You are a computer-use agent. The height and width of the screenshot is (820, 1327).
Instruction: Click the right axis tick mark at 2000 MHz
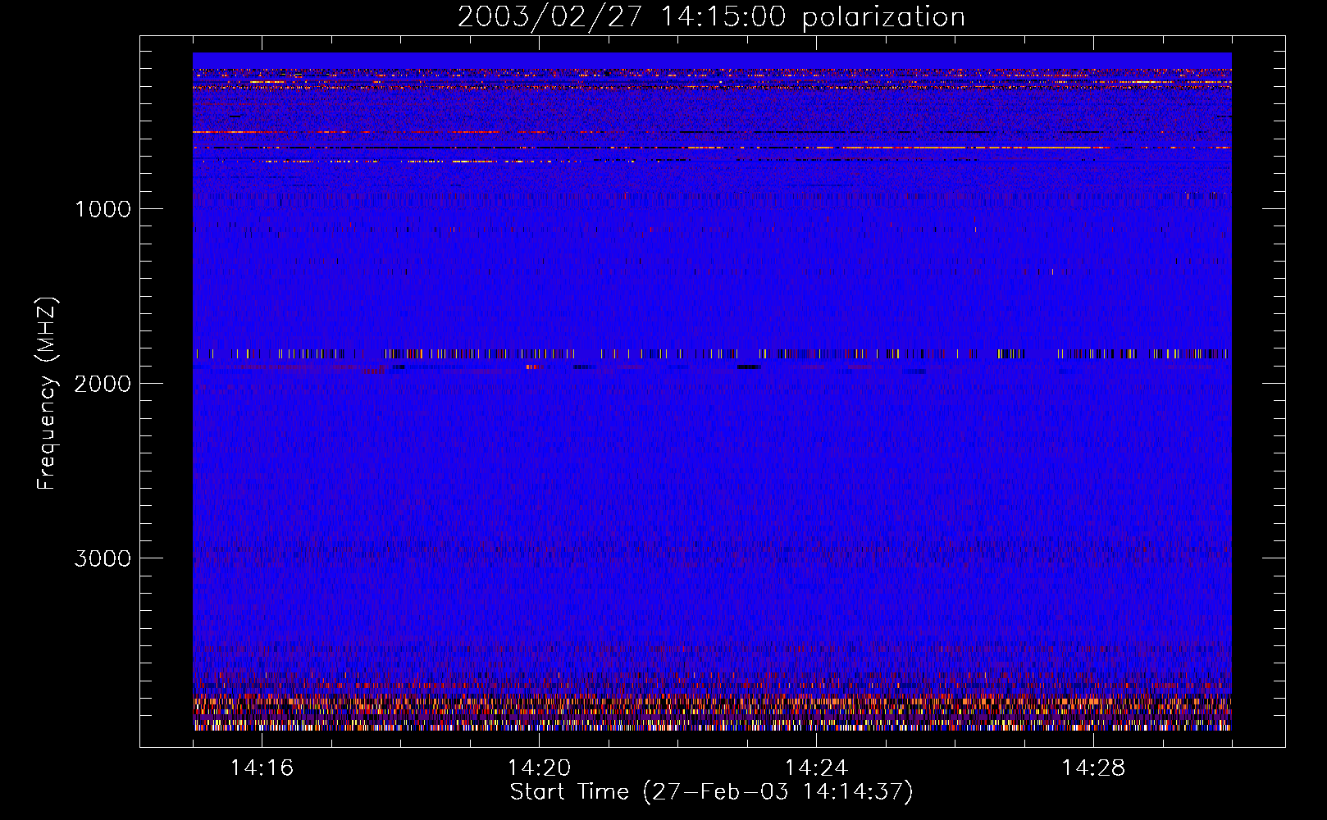pyautogui.click(x=1274, y=383)
